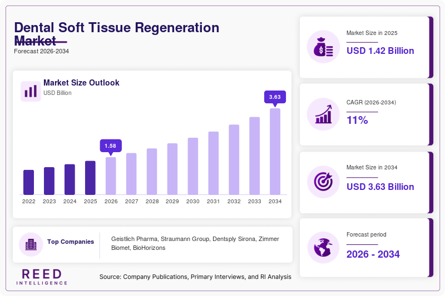Select the 2033 bar in the chart
Viewport: 445px width, 296px height.
(x=255, y=156)
